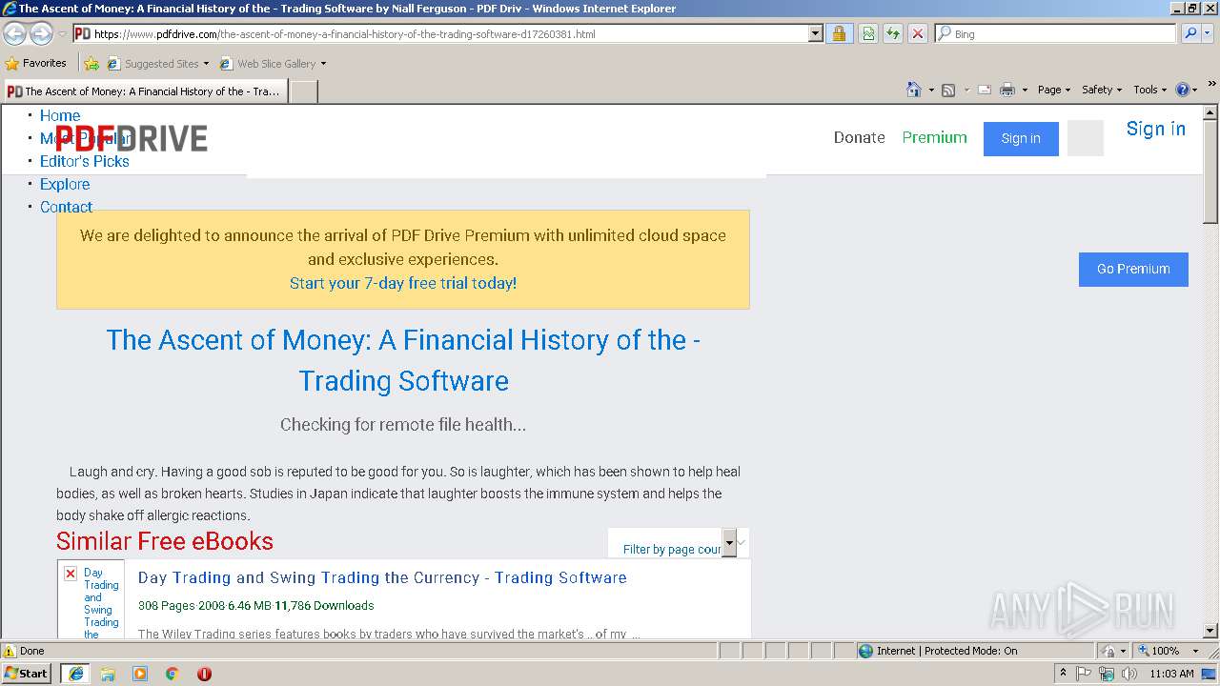Click the 11:03 AM system clock
Image resolution: width=1220 pixels, height=686 pixels.
[1171, 674]
